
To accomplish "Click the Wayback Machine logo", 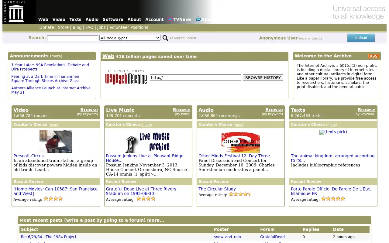I will click(x=126, y=77).
